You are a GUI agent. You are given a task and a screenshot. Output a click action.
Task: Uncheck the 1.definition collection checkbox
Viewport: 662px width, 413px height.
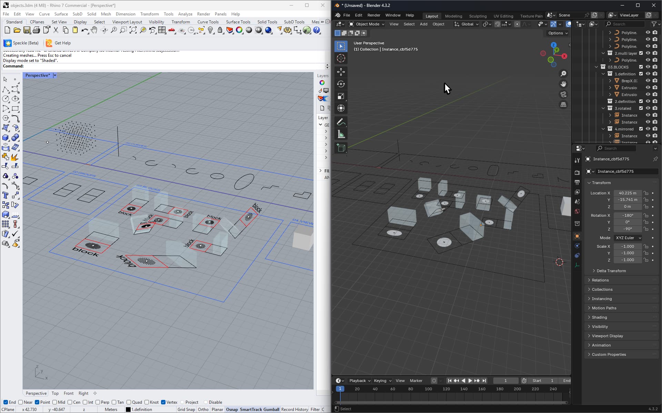click(641, 74)
